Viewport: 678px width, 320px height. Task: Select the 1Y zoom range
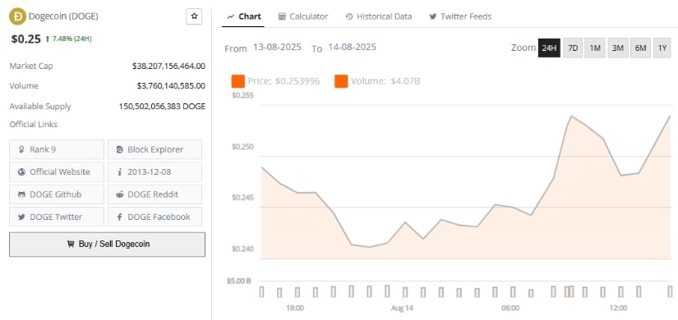click(662, 48)
